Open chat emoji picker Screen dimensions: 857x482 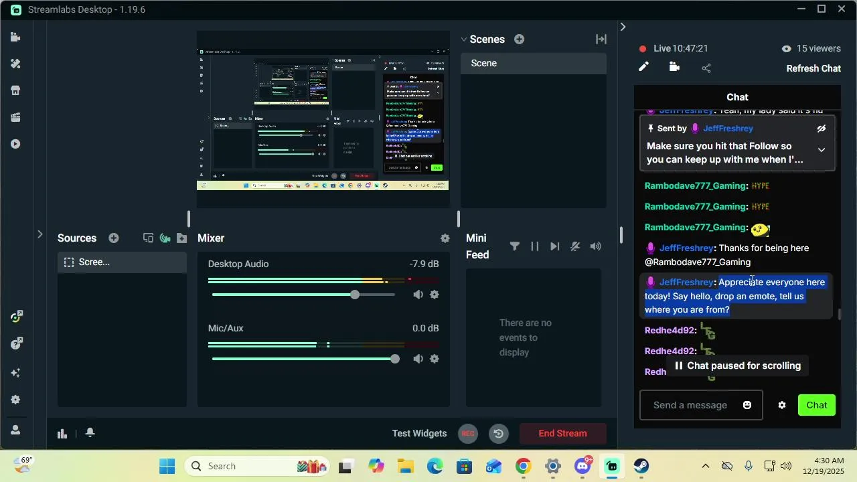click(x=747, y=405)
